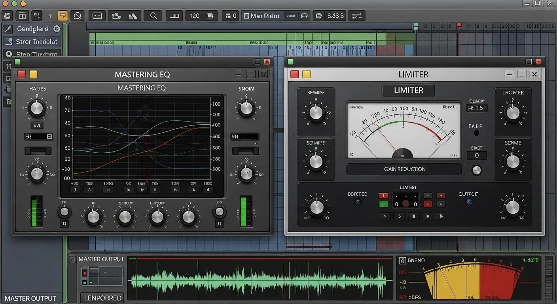Click the last play button in Limiter transport row
Image resolution: width=557 pixels, height=304 pixels.
[441, 216]
